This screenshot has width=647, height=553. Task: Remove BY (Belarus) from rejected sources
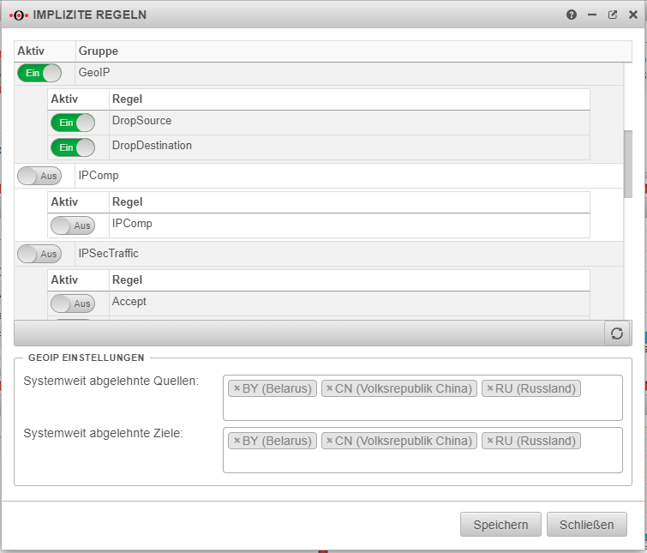point(237,388)
